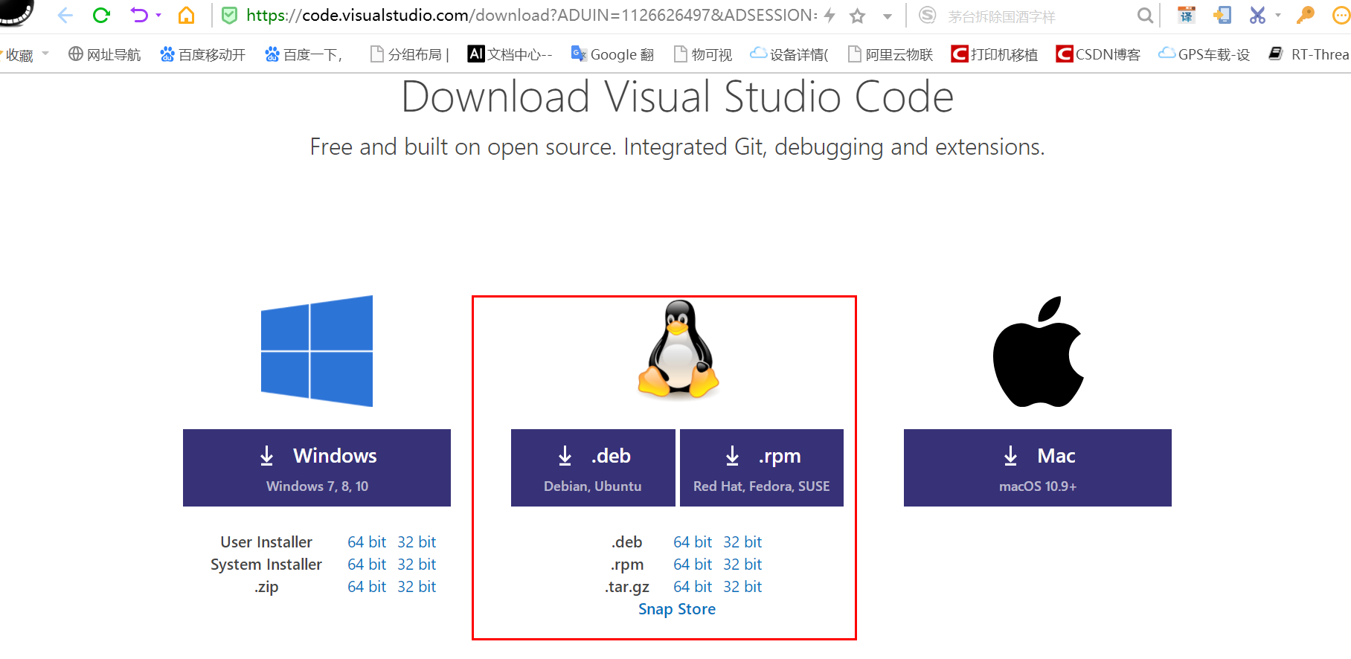Viewport: 1351px width, 659px height.
Task: Download Linux .deb 32 bit link
Action: pyautogui.click(x=742, y=542)
